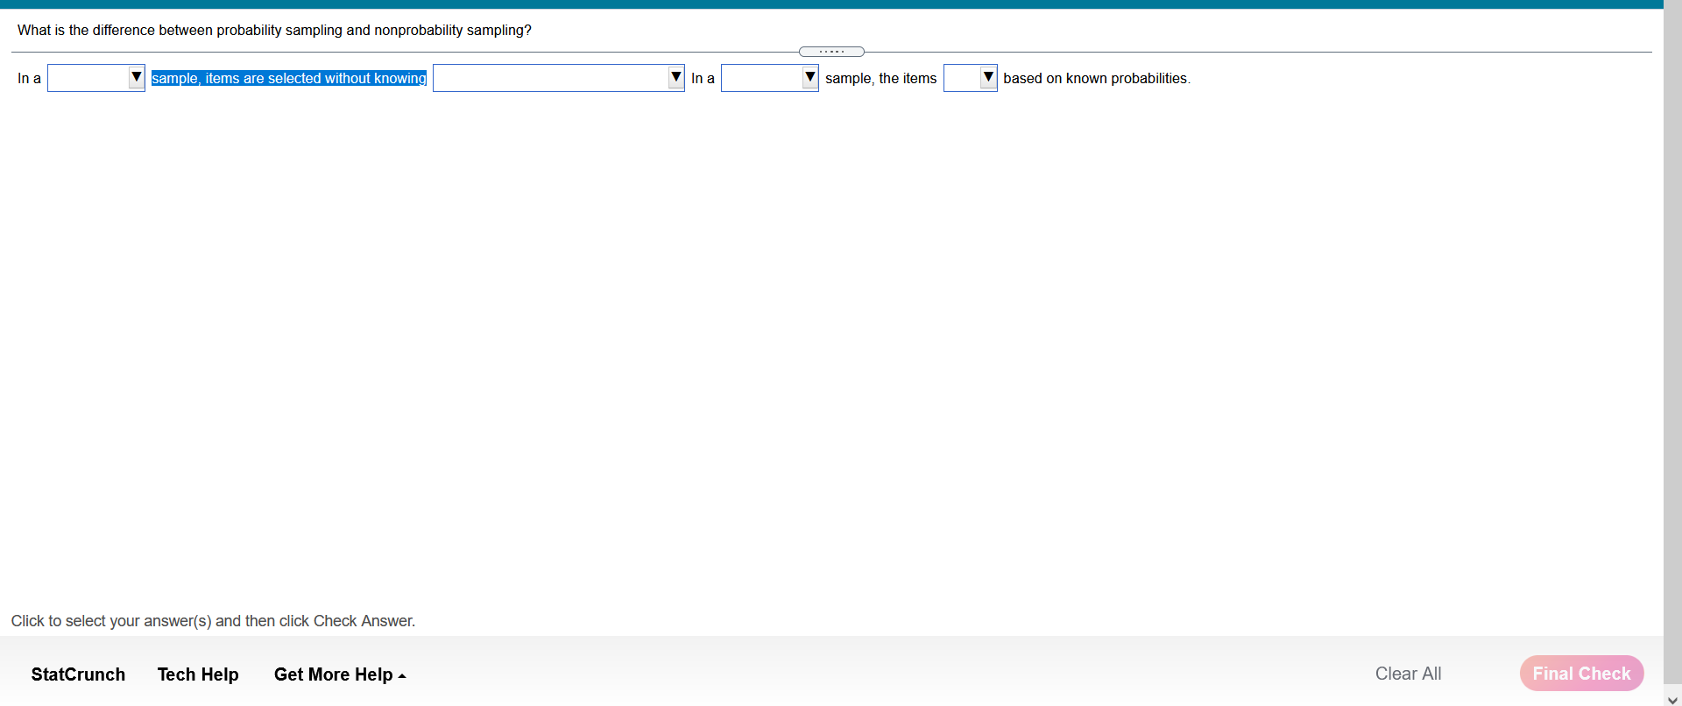Click the question text about probability and nonprobability sampling

pos(274,30)
